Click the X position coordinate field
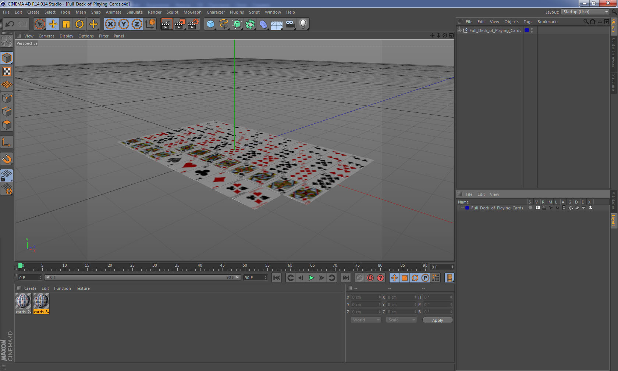The height and width of the screenshot is (371, 618). (366, 297)
